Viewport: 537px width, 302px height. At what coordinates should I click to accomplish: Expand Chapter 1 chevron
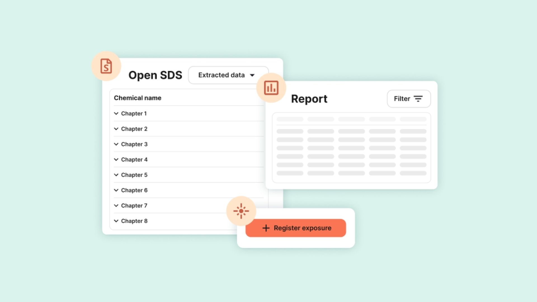coord(116,114)
